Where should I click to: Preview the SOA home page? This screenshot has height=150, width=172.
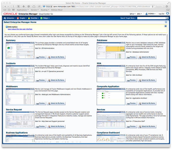coord(131,80)
